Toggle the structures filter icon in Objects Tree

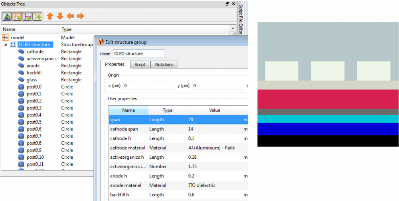tap(7, 16)
